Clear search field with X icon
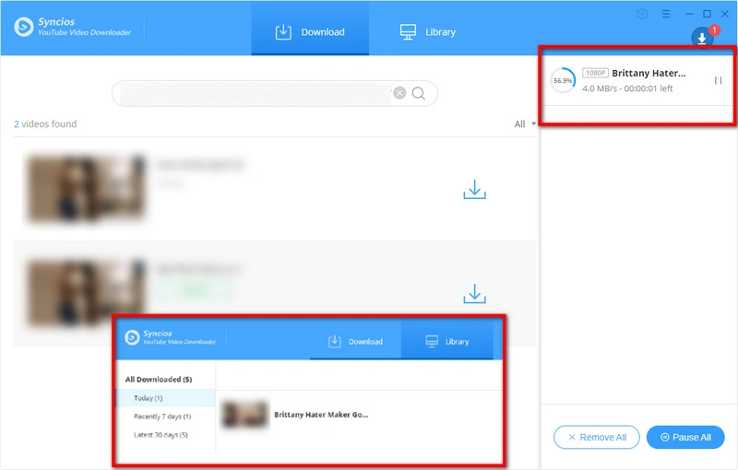Image resolution: width=738 pixels, height=470 pixels. (399, 93)
